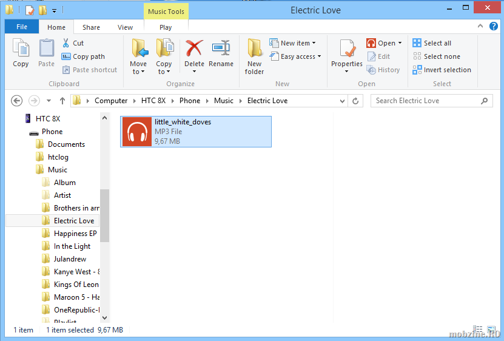504x341 pixels.
Task: Go back with the Back arrow
Action: [x=17, y=101]
